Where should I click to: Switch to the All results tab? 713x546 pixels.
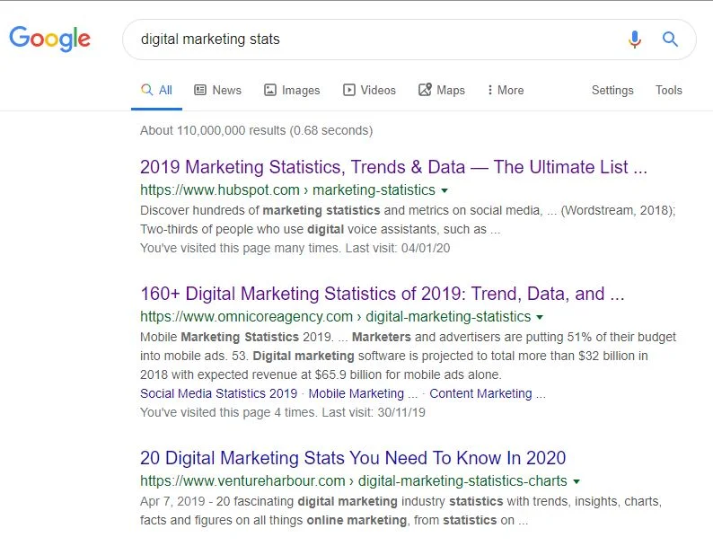click(x=156, y=90)
